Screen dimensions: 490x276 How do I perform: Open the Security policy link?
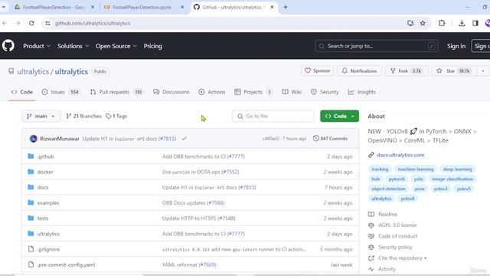395,247
